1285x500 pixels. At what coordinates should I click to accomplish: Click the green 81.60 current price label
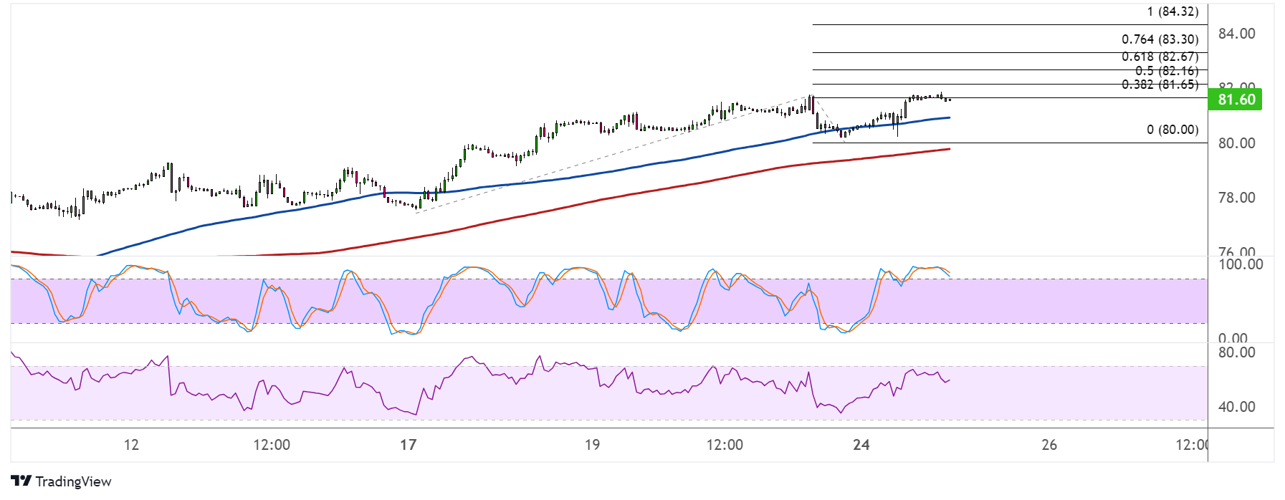[1236, 99]
